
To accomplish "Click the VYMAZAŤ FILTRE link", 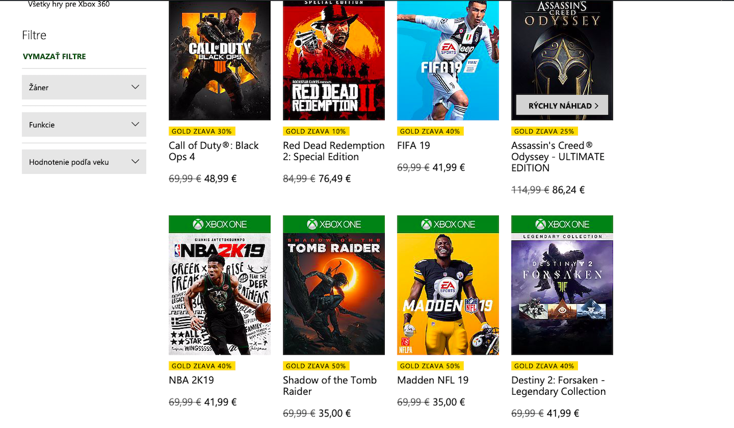I will pos(54,56).
